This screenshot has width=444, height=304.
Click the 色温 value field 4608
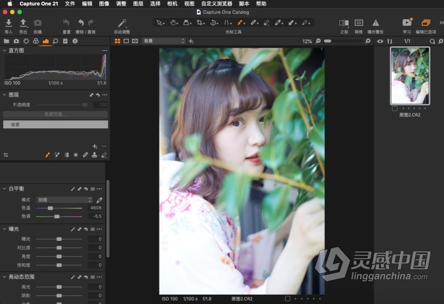click(x=95, y=208)
